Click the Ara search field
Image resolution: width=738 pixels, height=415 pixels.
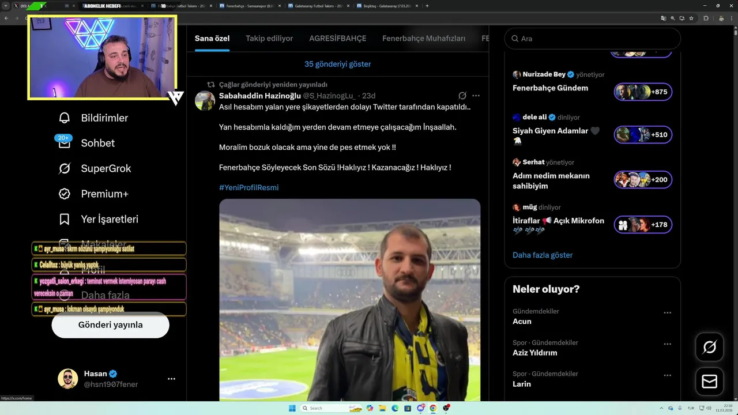[593, 39]
